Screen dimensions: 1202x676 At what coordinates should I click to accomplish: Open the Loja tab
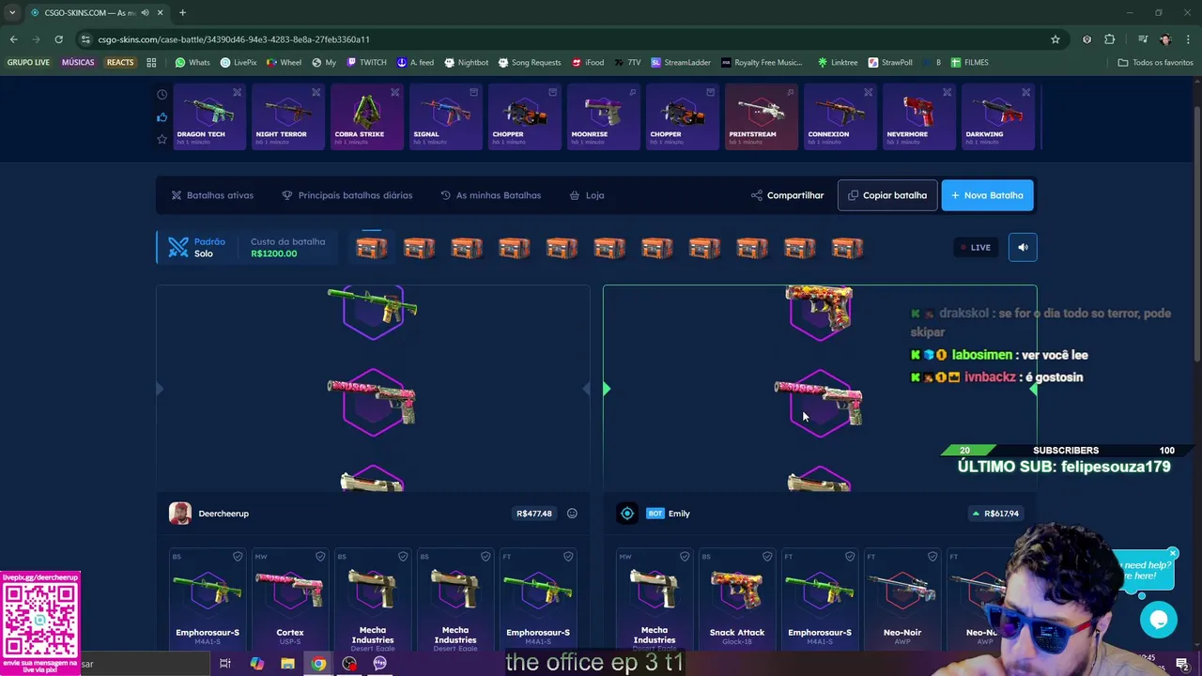(x=587, y=195)
